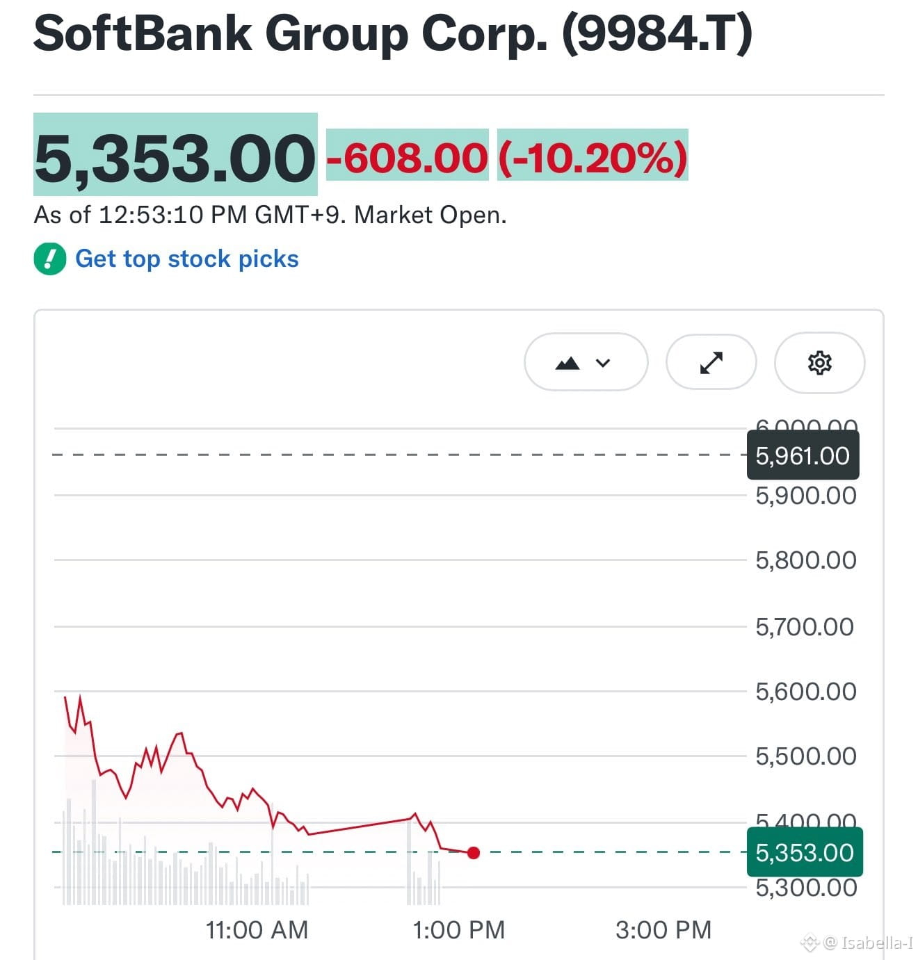Click the green exclamation badge icon
The width and height of the screenshot is (918, 960).
click(x=49, y=259)
